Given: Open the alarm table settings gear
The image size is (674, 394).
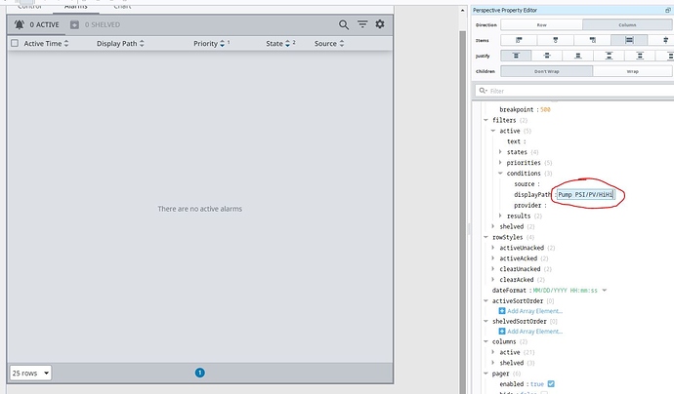Looking at the screenshot, I should pos(380,24).
